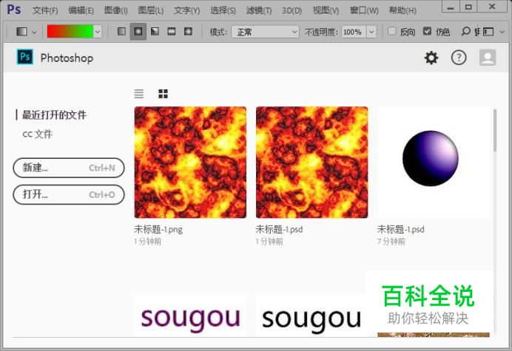Click the 新建... button
Screen dimensions: 512x351
[x=69, y=168]
